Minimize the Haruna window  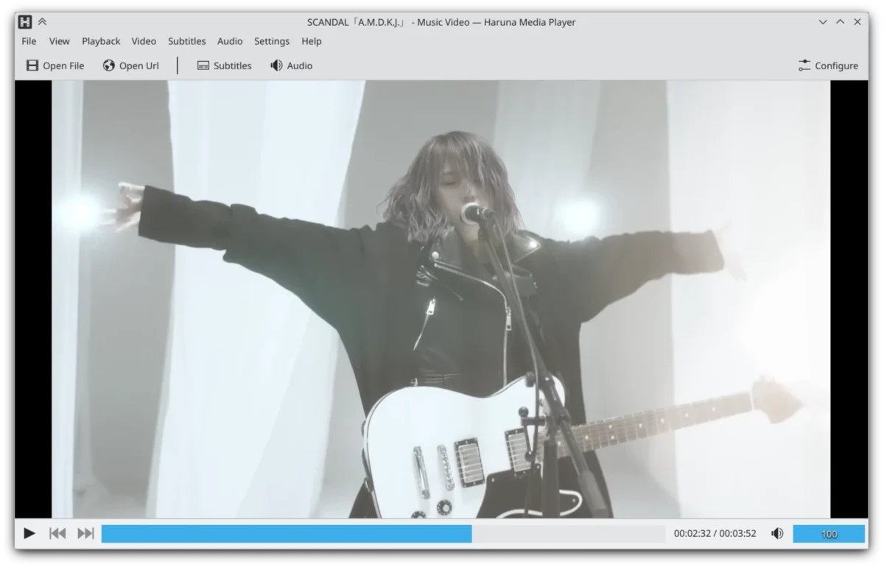(823, 22)
